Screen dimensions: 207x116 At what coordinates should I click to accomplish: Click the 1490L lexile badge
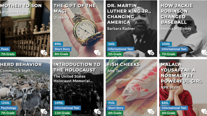coord(59,103)
